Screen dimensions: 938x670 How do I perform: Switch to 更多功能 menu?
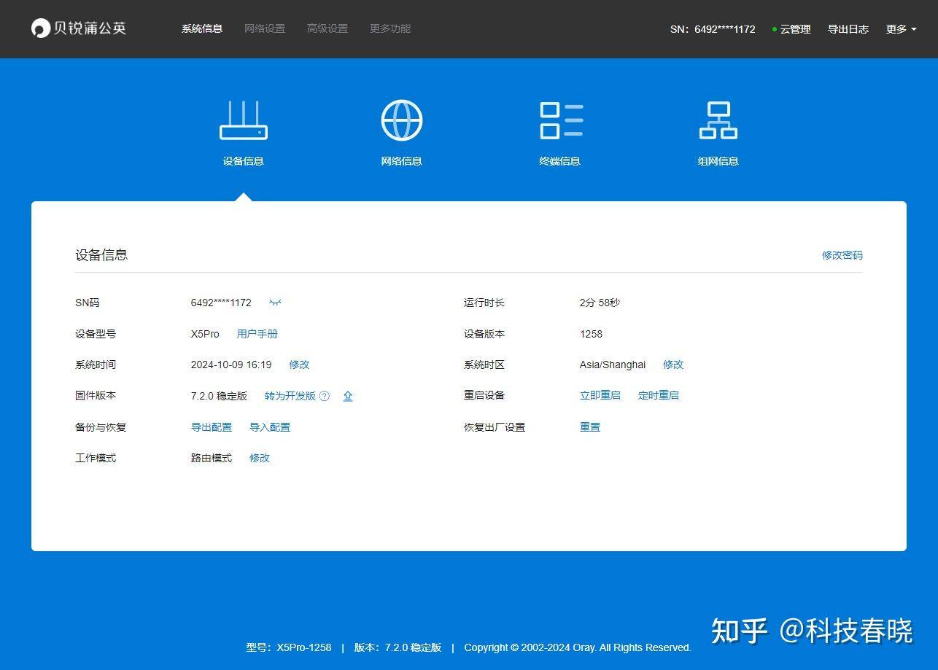(390, 28)
